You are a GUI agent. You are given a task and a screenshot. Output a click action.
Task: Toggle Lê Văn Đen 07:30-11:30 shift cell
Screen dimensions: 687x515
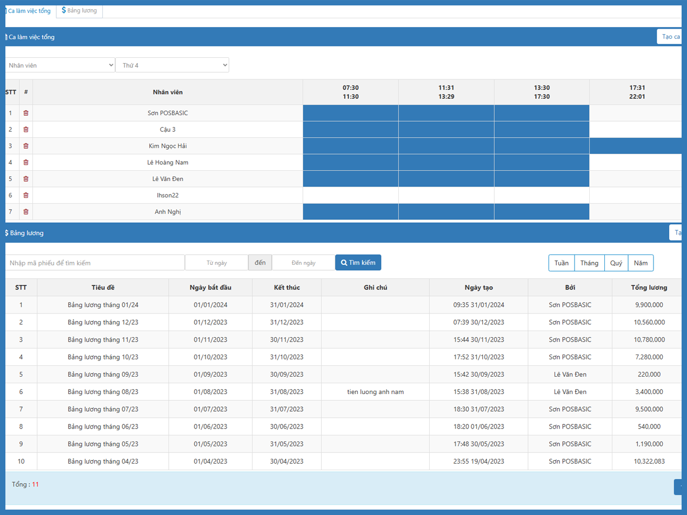tap(351, 179)
